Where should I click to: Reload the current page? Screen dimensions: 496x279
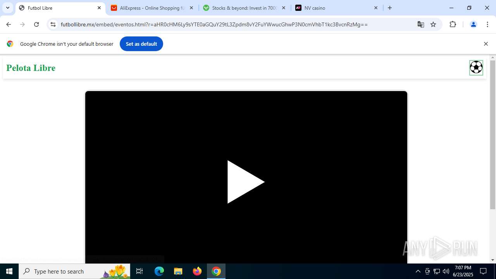pos(36,24)
